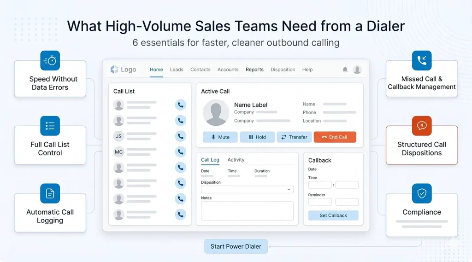Click the Structured Call Dispositions card text
472x262 pixels.
[x=421, y=149]
